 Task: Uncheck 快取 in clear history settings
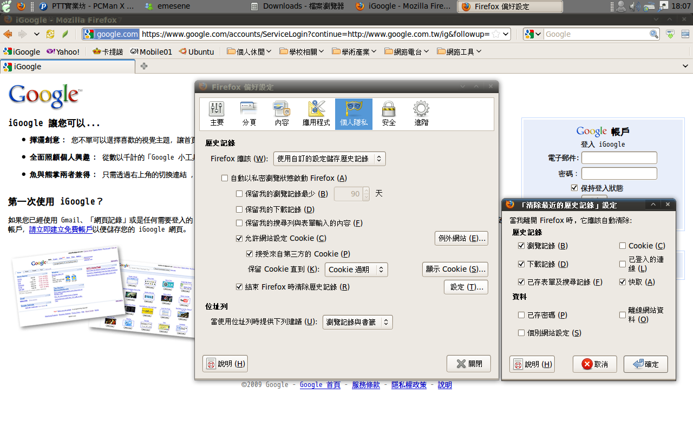coord(623,282)
